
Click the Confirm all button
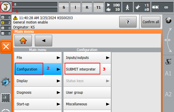click(151, 22)
